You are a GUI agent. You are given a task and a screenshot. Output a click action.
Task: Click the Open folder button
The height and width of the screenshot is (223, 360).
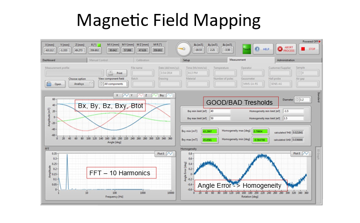(x=54, y=84)
